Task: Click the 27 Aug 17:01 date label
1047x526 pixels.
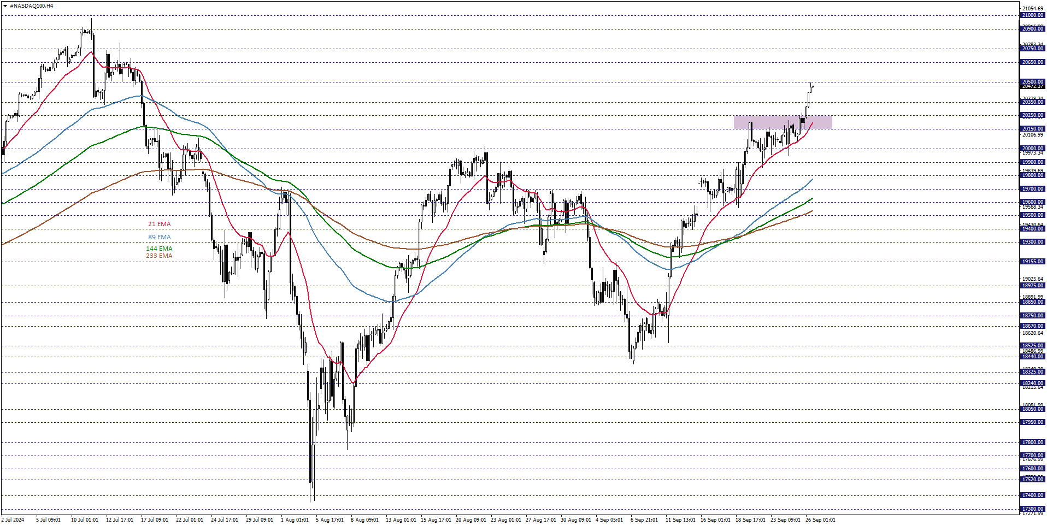Action: tap(541, 520)
